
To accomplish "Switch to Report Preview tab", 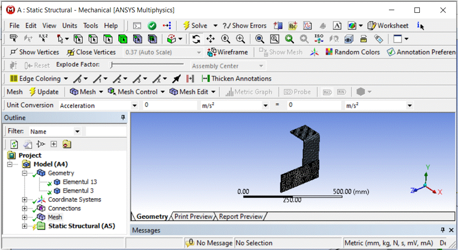I will (241, 217).
